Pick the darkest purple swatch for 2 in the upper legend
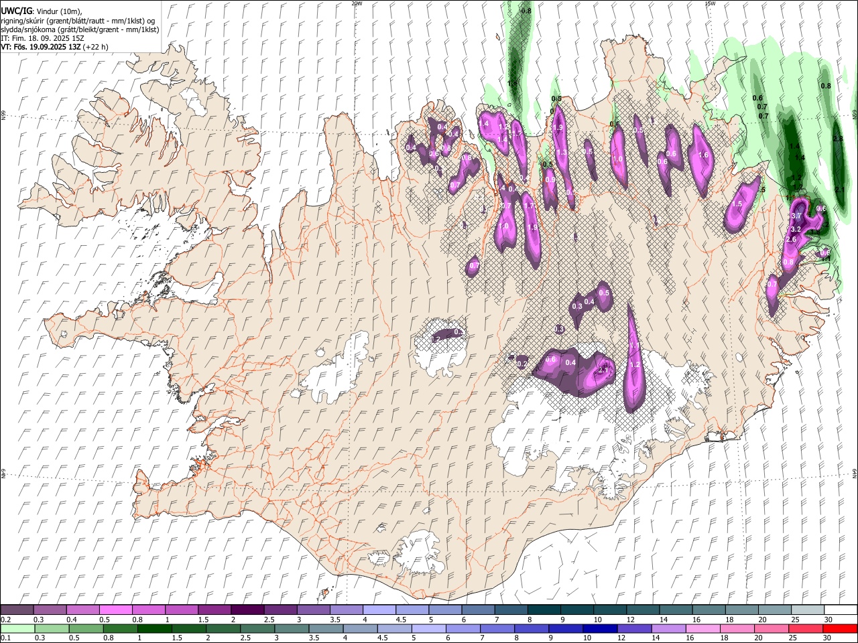This screenshot has height=643, width=858. tap(247, 610)
